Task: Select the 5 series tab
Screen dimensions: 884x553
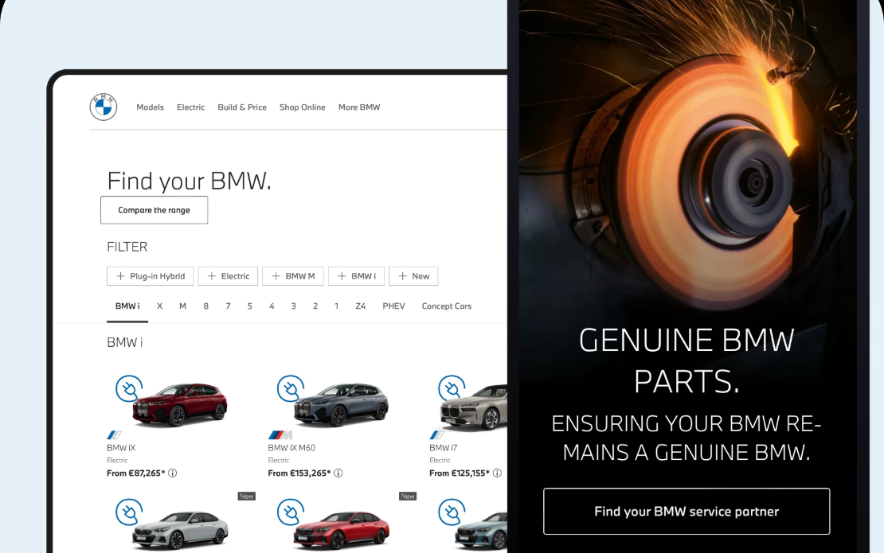Action: (x=250, y=306)
